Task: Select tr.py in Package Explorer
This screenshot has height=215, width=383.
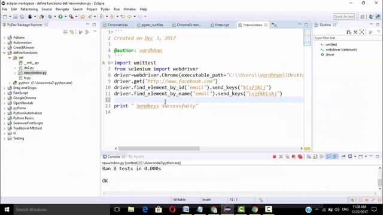Action: click(x=27, y=78)
